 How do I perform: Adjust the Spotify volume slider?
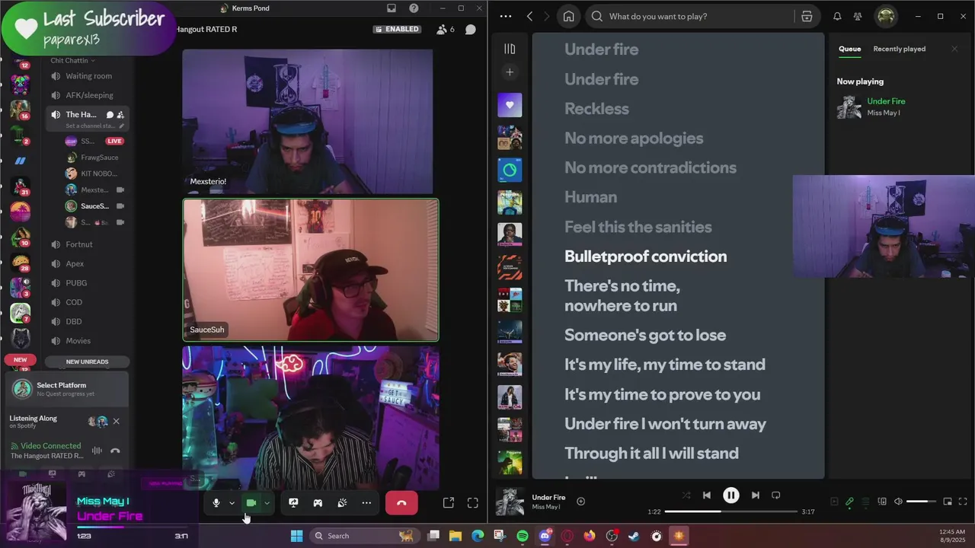pos(922,502)
